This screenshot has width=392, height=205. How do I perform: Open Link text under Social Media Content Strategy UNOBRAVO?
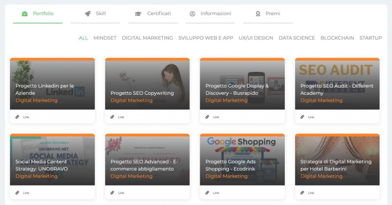(x=26, y=193)
